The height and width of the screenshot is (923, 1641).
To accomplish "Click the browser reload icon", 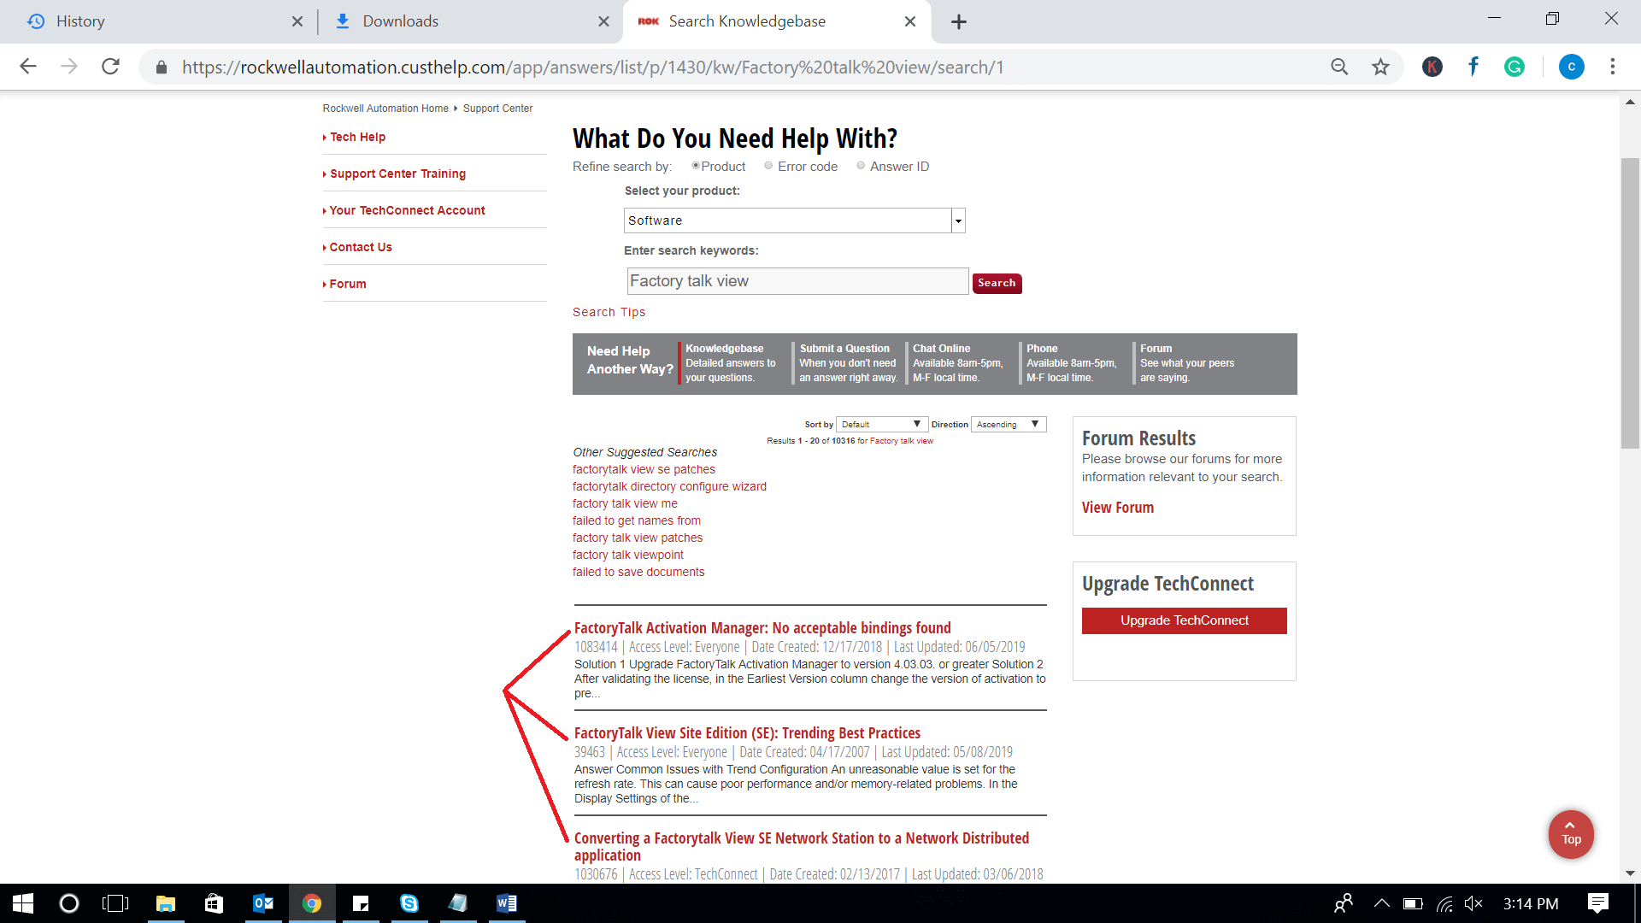I will [110, 67].
